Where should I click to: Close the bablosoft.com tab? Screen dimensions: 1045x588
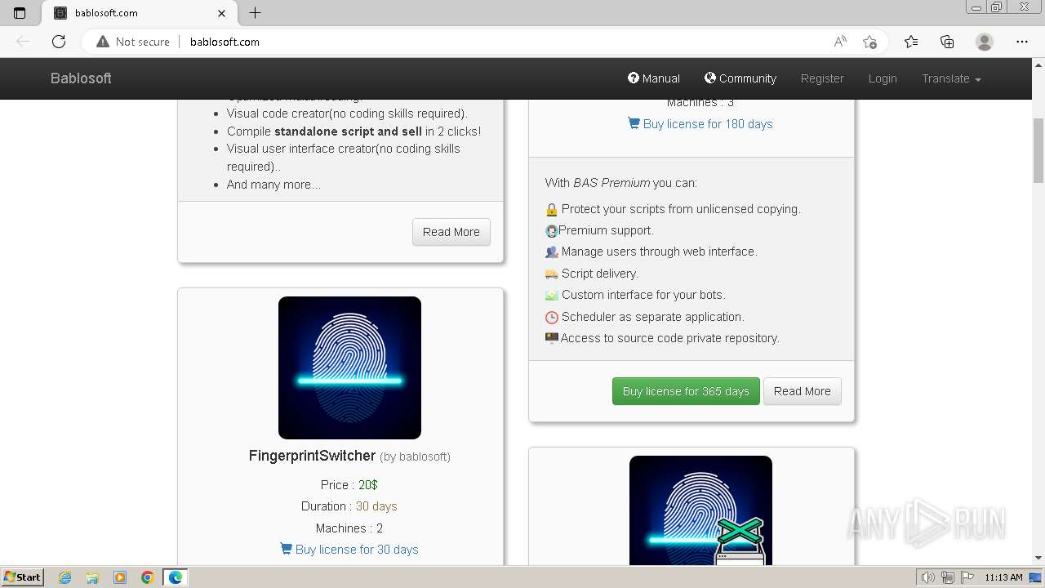click(x=222, y=13)
